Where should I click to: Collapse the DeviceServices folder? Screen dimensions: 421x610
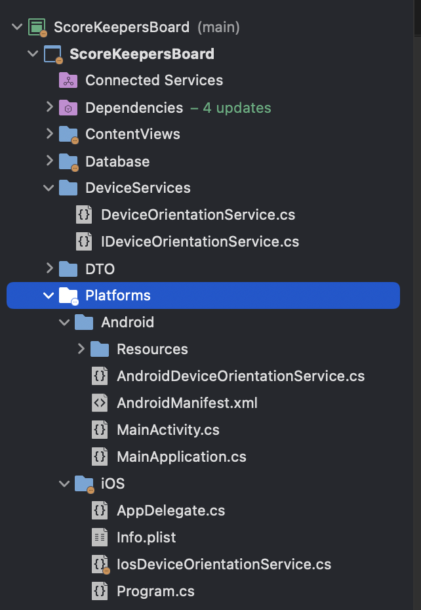pyautogui.click(x=49, y=188)
